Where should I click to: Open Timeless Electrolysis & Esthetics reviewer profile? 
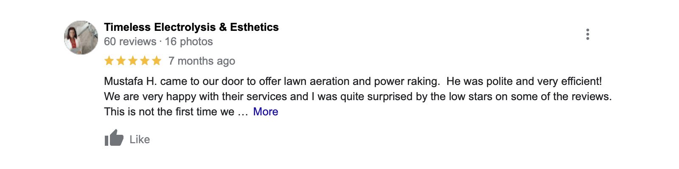tap(191, 27)
